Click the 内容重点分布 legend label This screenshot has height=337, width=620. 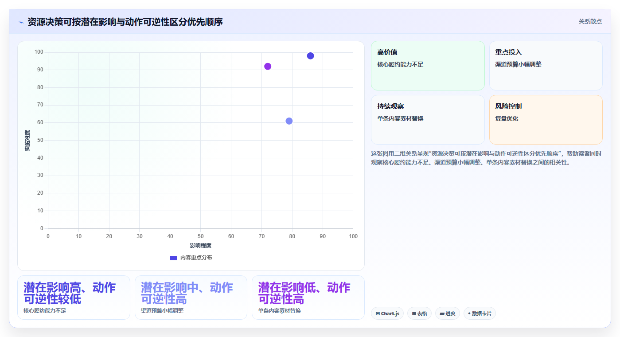point(196,258)
